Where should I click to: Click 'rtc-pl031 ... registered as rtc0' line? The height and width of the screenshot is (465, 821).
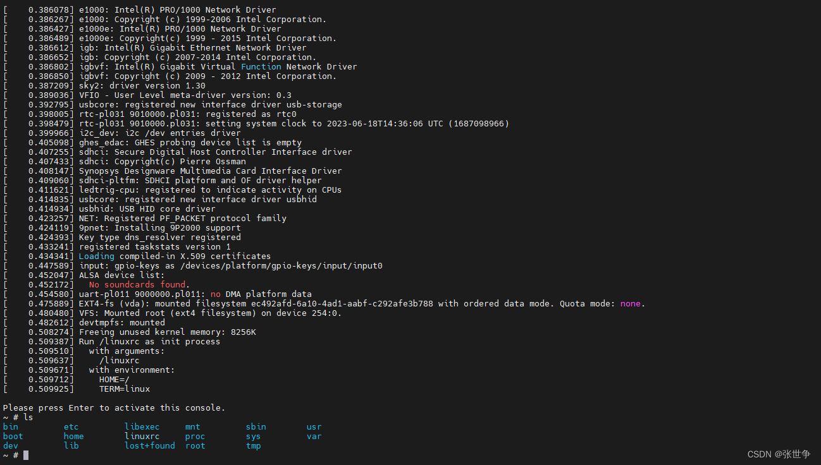[188, 114]
